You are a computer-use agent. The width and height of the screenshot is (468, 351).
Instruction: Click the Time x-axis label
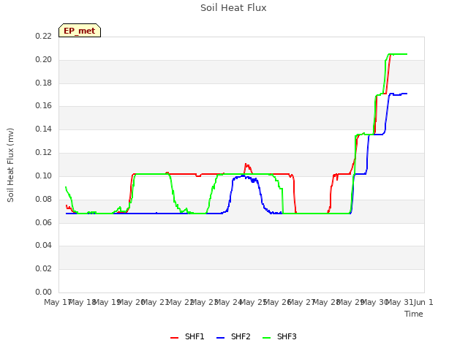(x=414, y=314)
